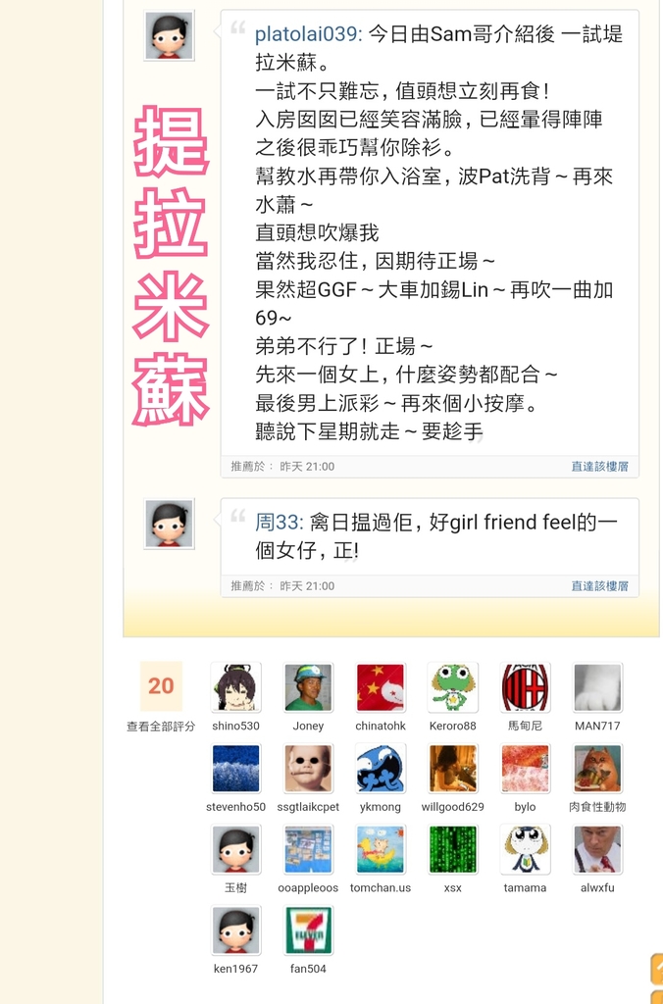Viewport: 663px width, 1004px height.
Task: Click 直達該樓層 under 周33's comment
Action: click(599, 586)
